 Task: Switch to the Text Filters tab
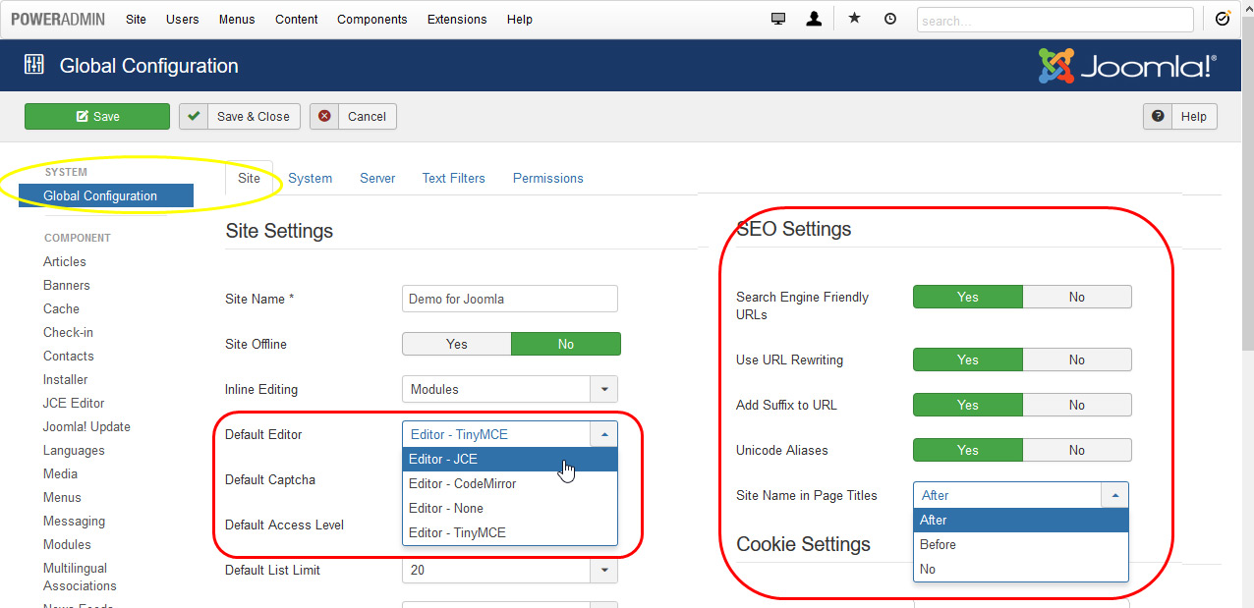tap(453, 178)
